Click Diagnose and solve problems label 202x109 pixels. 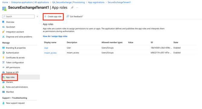(x=19, y=37)
